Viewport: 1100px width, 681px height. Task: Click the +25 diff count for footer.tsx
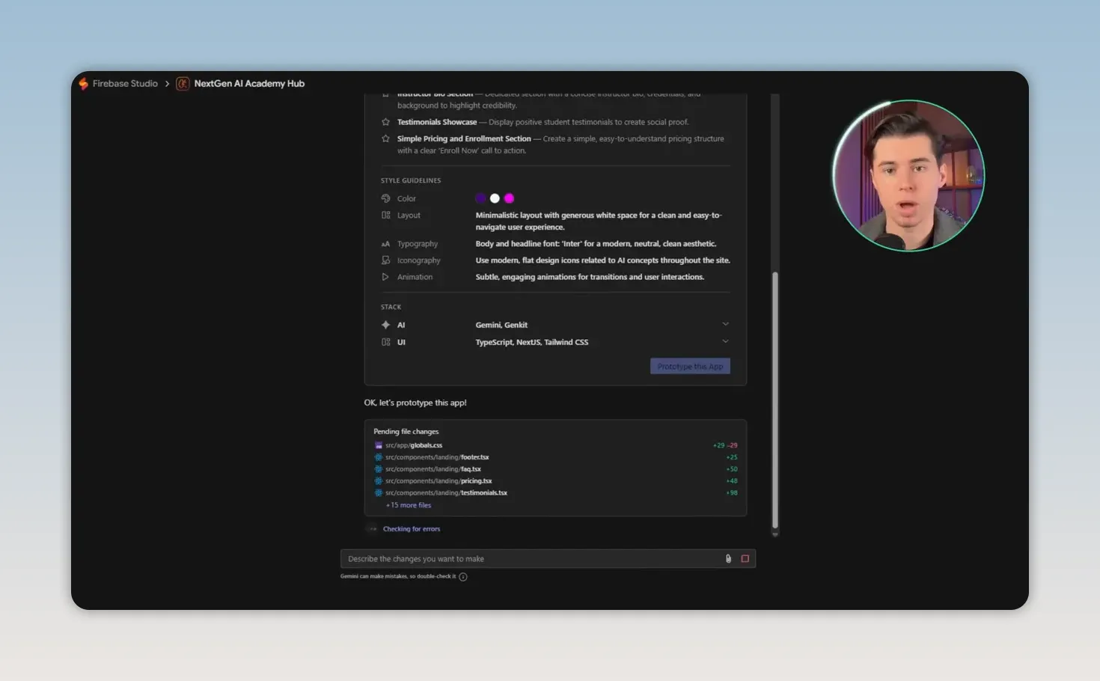pyautogui.click(x=732, y=457)
